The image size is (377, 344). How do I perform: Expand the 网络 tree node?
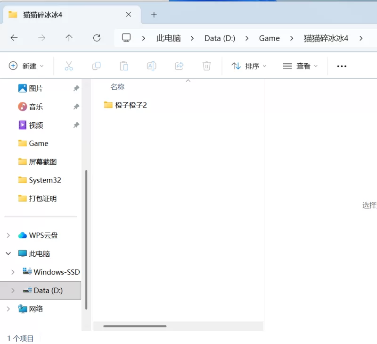tap(8, 309)
